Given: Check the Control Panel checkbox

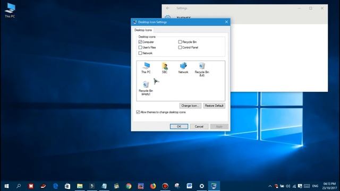Looking at the screenshot, I should coord(180,47).
